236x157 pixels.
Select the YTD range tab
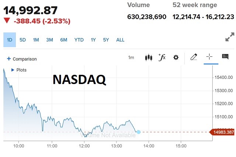point(79,40)
